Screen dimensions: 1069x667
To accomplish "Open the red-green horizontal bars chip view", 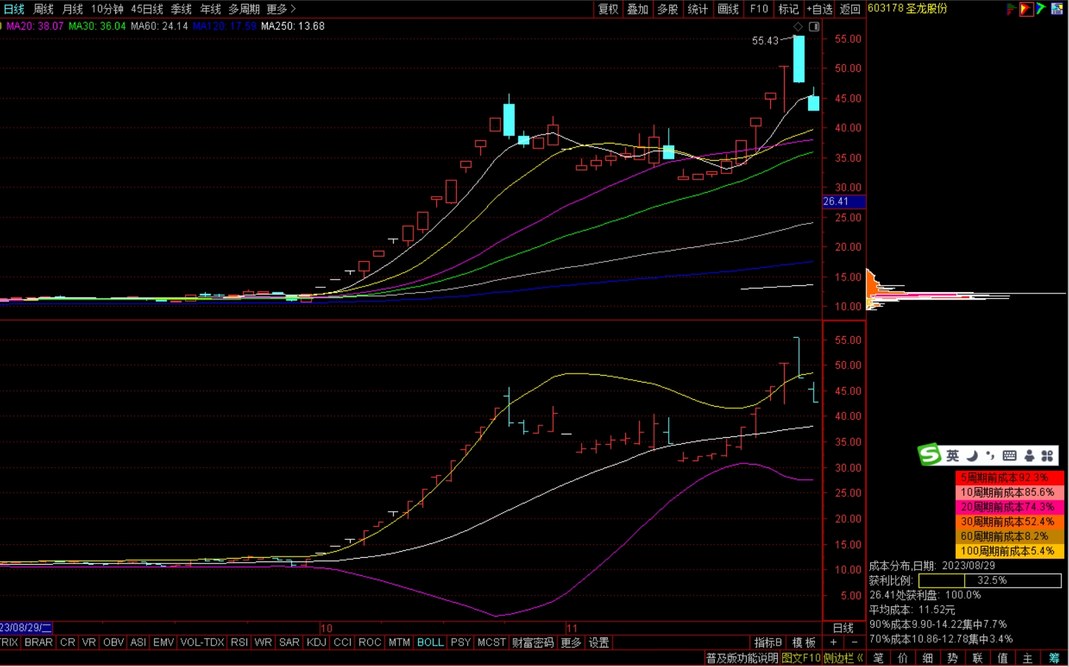I will 1011,9.
